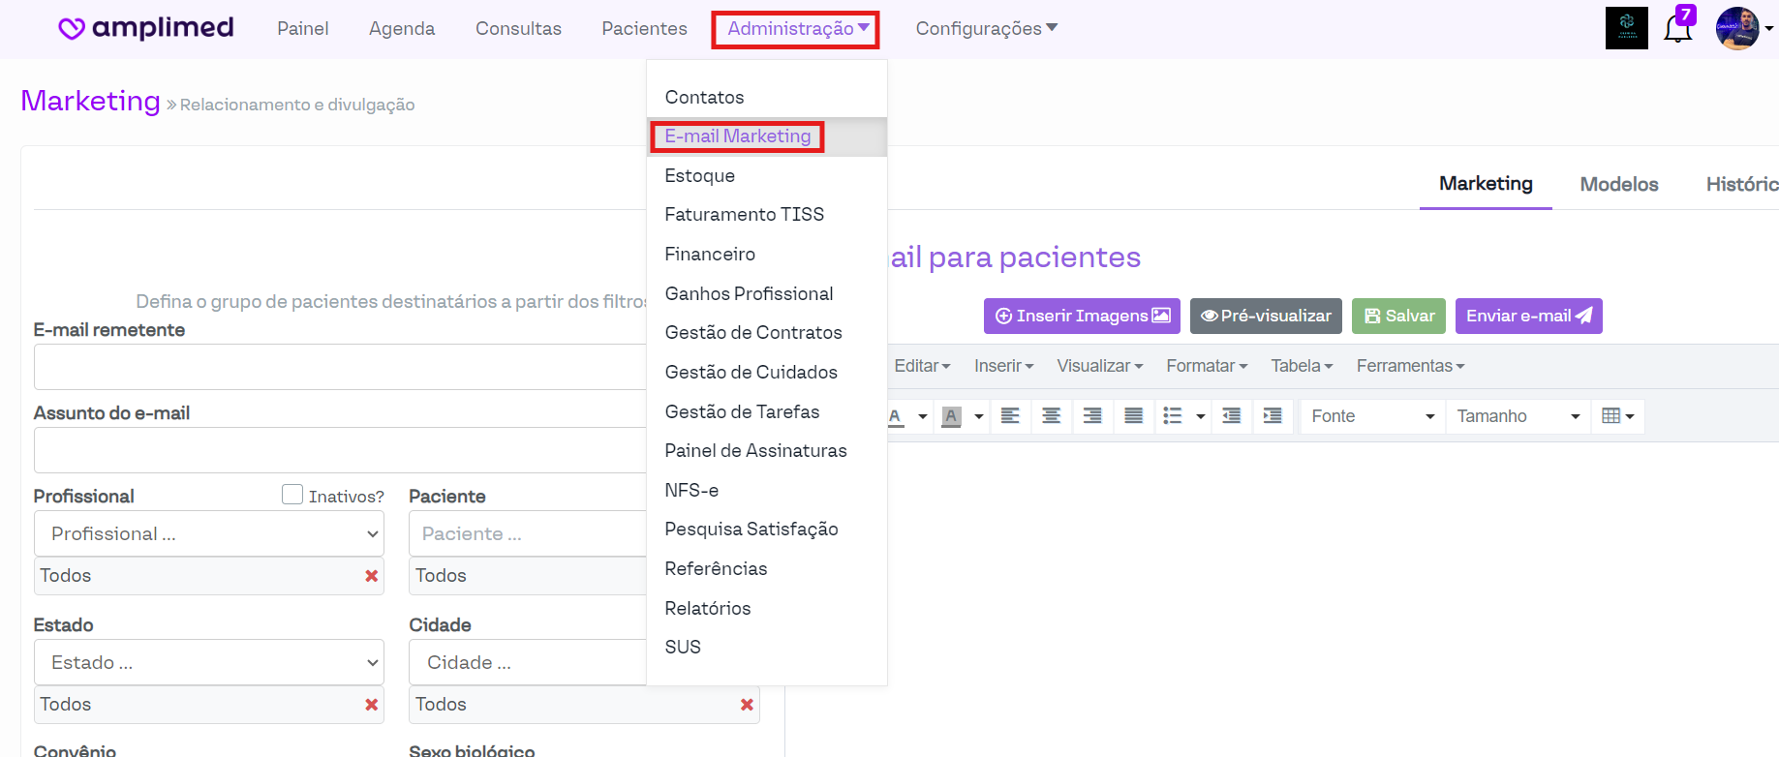Click the align right icon
Screen dimensions: 1779x757
tap(1092, 416)
